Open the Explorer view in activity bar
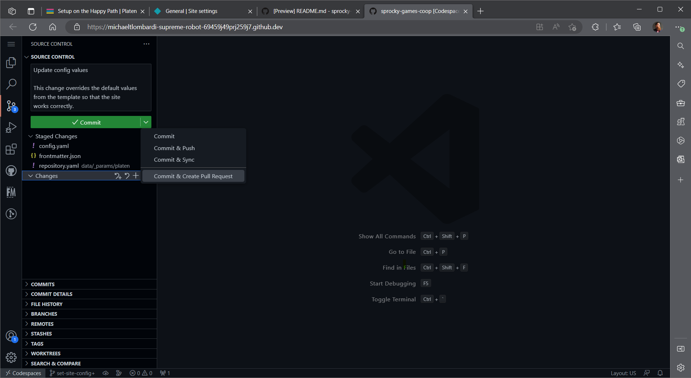This screenshot has width=691, height=378. pyautogui.click(x=11, y=63)
